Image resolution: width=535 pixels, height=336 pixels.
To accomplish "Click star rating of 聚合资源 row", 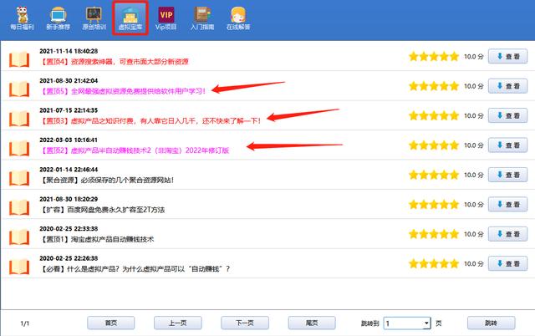I will click(434, 175).
